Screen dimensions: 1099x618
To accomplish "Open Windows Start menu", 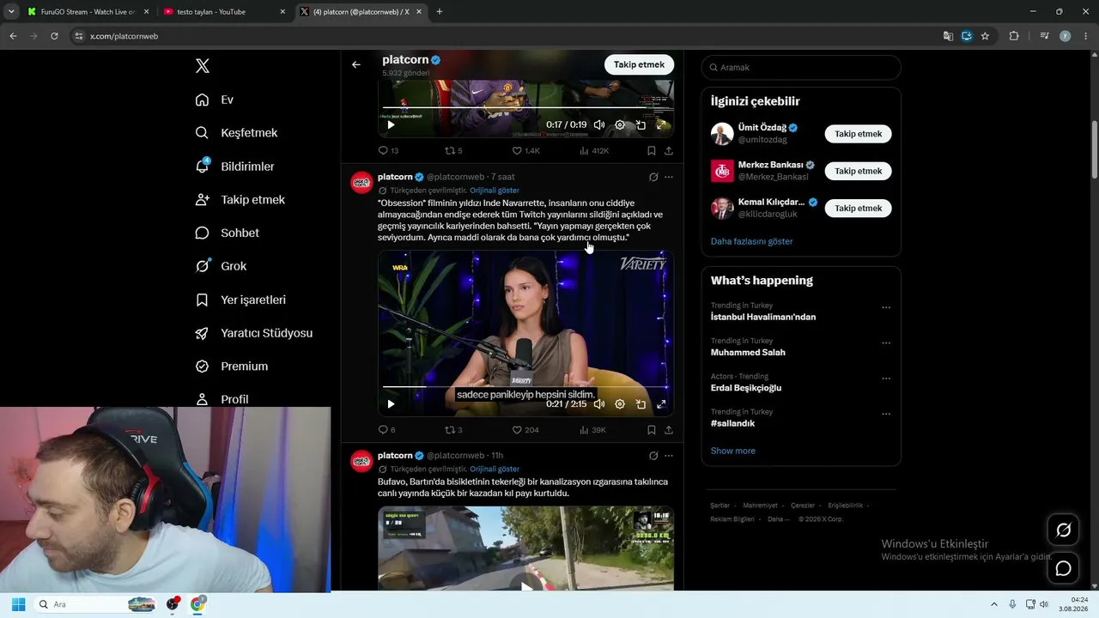I will tap(18, 604).
